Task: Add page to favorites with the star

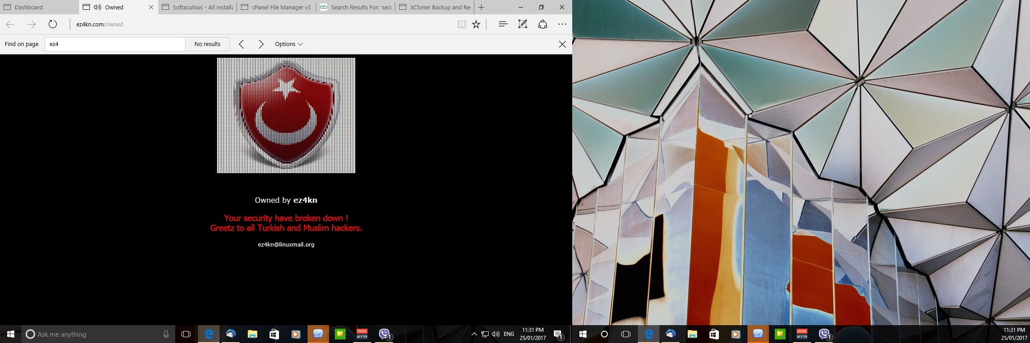Action: coord(476,25)
